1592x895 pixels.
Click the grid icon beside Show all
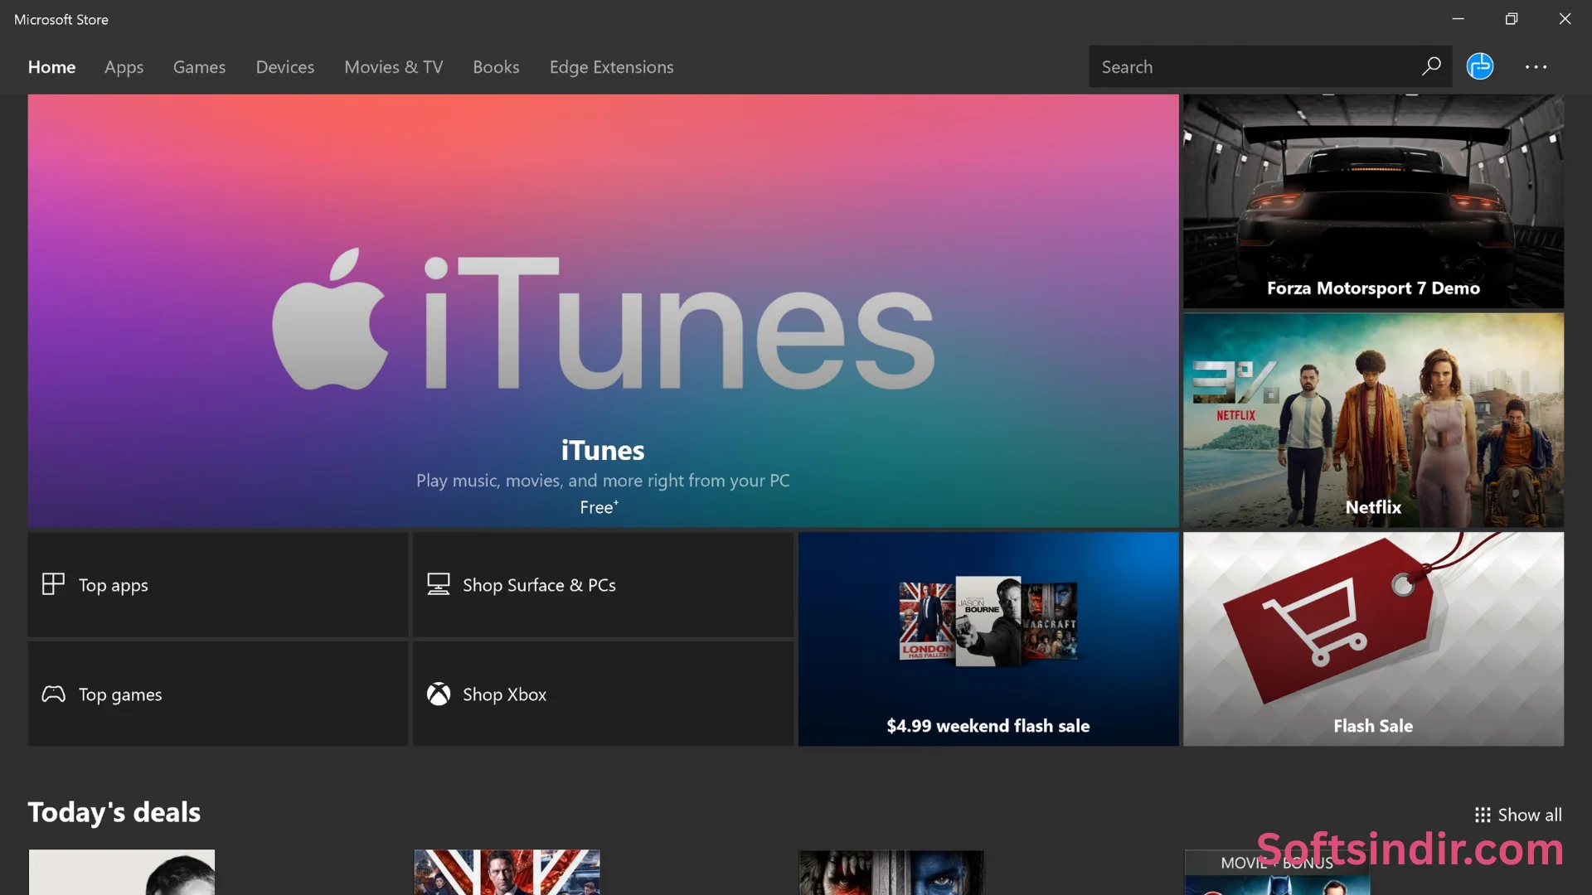[1483, 815]
